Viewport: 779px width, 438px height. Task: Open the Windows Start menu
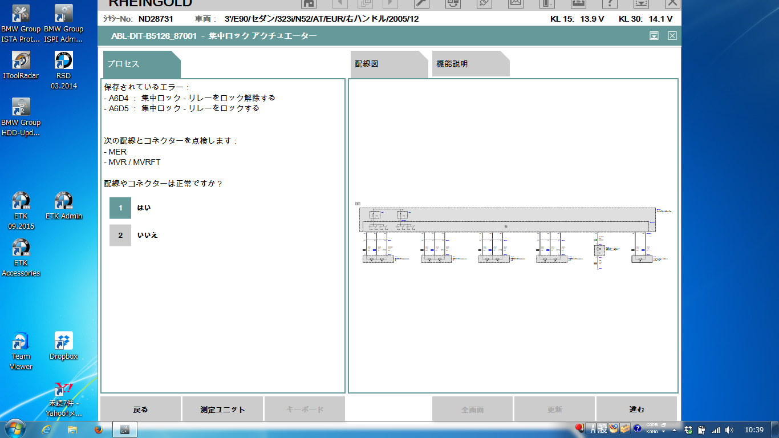[15, 429]
